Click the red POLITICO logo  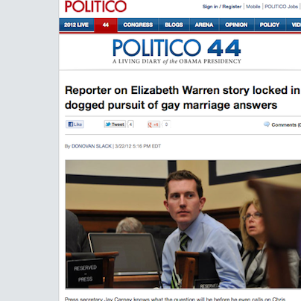point(95,6)
